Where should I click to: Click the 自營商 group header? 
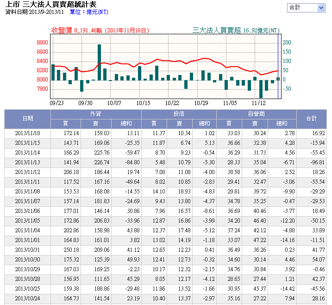pos(257,114)
